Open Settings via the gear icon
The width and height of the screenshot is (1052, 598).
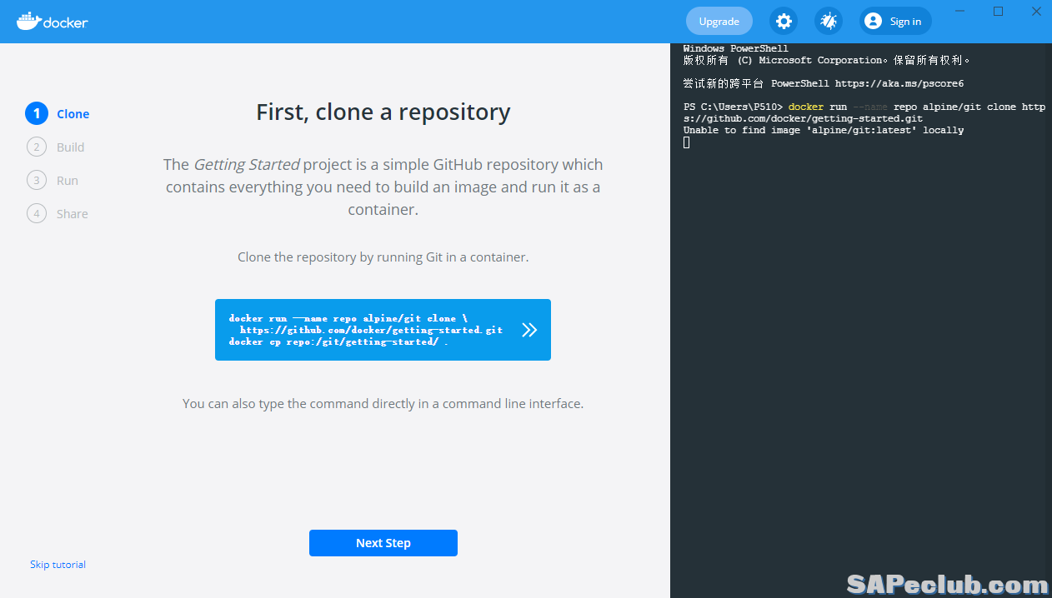[x=784, y=21]
